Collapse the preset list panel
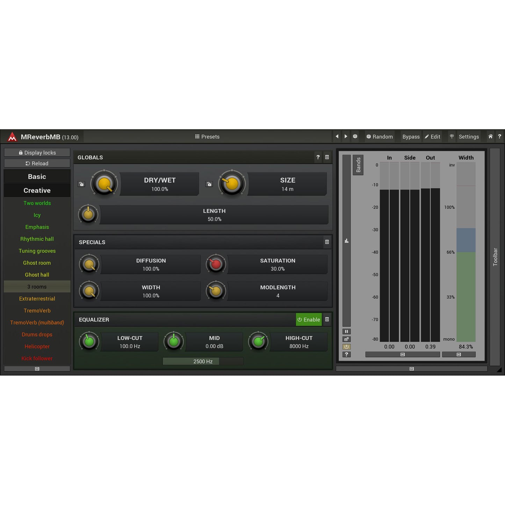The width and height of the screenshot is (505, 505). [x=37, y=369]
